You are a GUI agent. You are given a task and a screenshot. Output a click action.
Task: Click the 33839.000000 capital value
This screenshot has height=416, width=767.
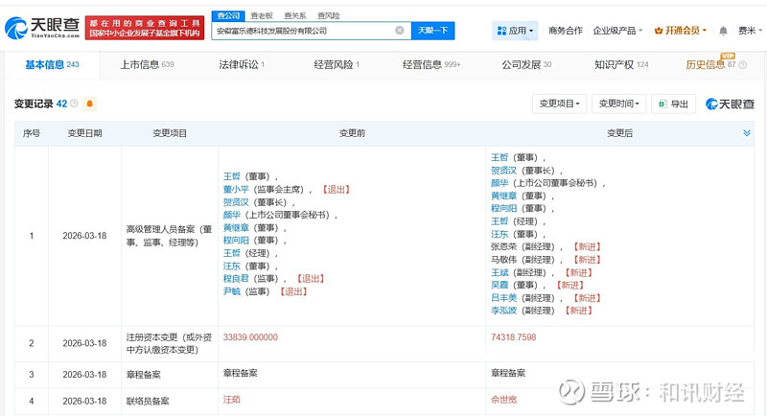point(250,337)
